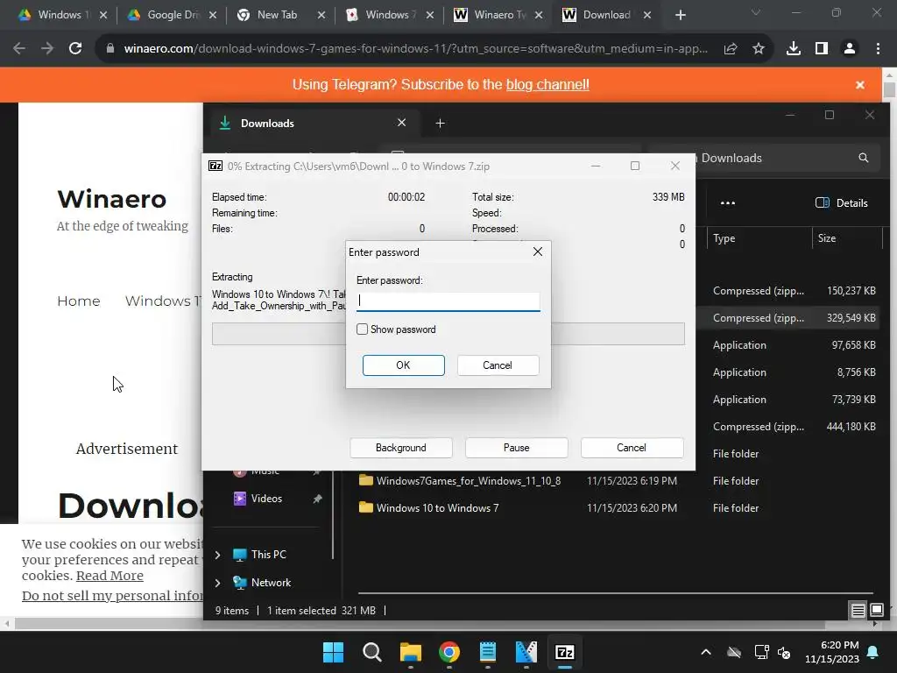
Task: Open taskbar Search
Action: pos(372,652)
